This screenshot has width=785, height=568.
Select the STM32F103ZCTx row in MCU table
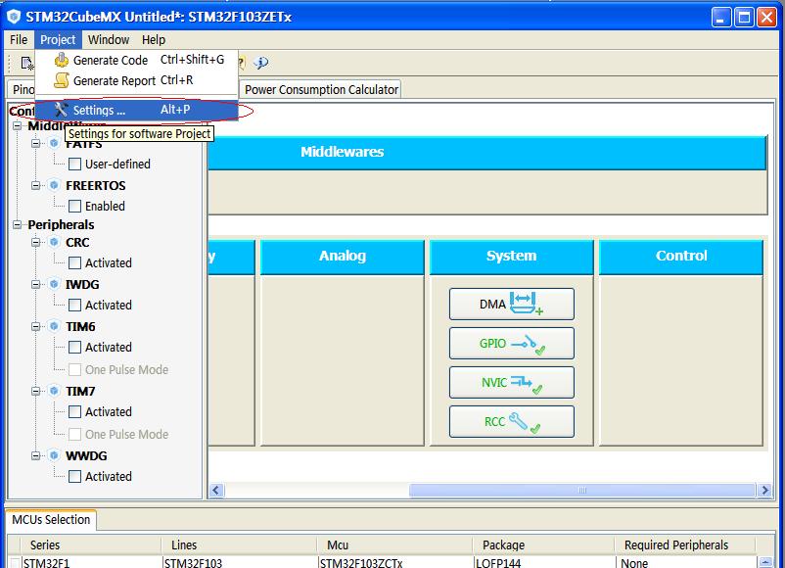pyautogui.click(x=360, y=563)
